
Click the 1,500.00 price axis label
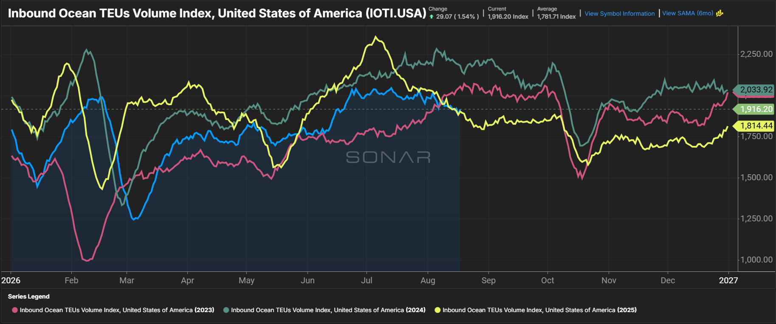(756, 177)
